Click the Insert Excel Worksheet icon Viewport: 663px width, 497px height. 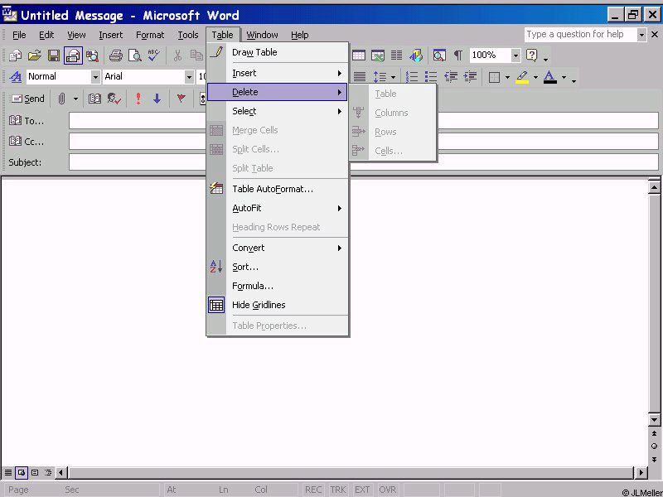click(x=378, y=55)
